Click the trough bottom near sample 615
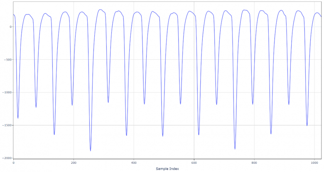This screenshot has width=324, height=172. [199, 135]
